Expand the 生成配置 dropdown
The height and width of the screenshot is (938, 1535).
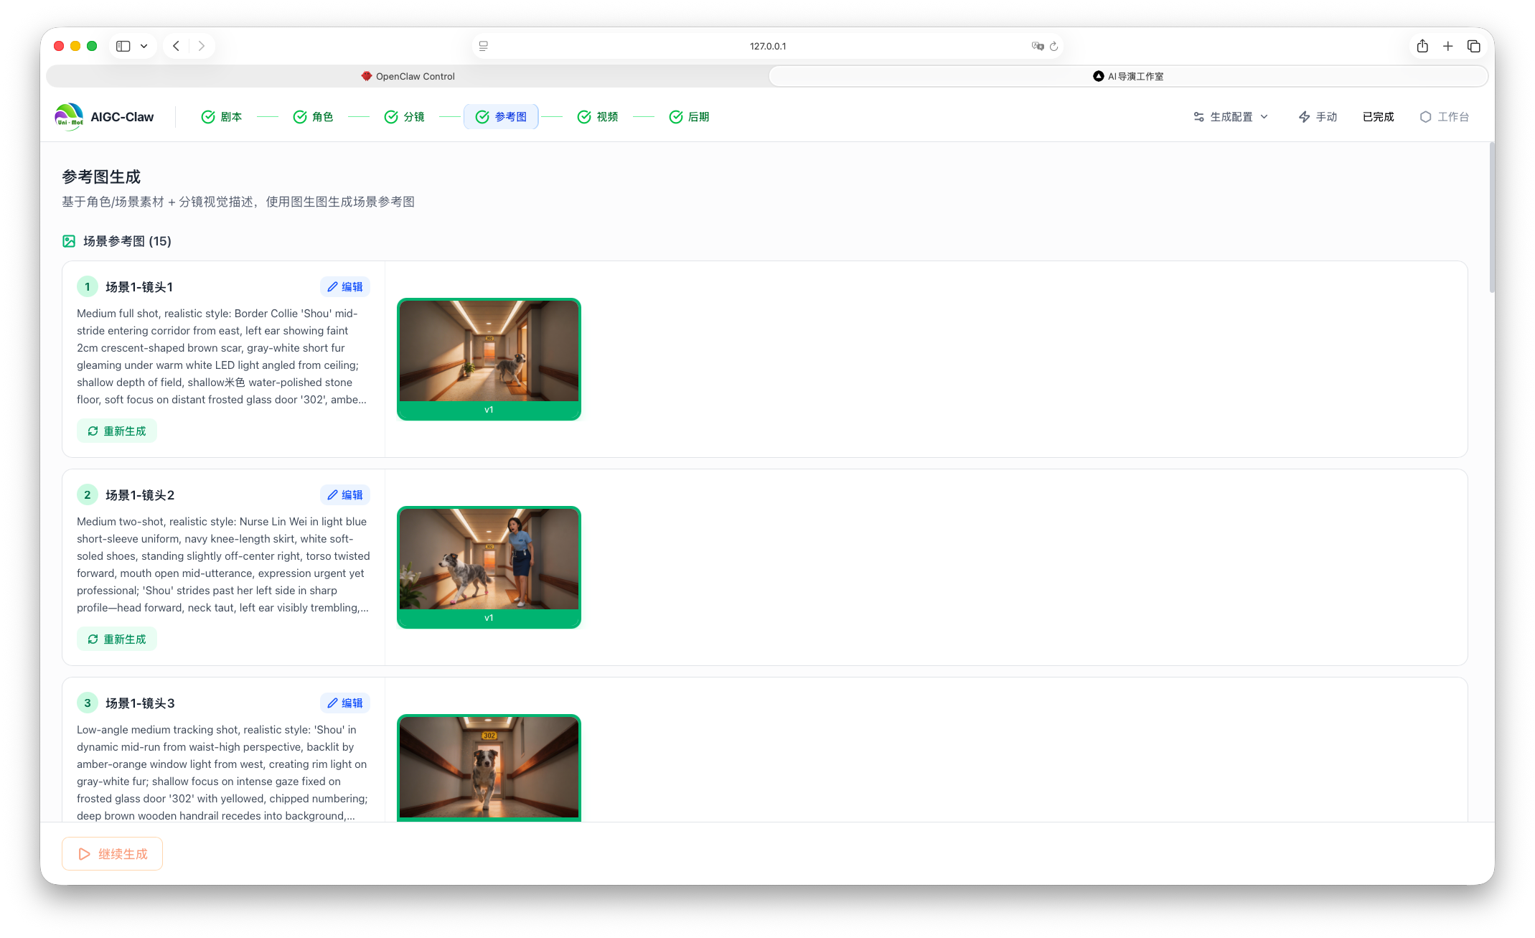(x=1231, y=117)
